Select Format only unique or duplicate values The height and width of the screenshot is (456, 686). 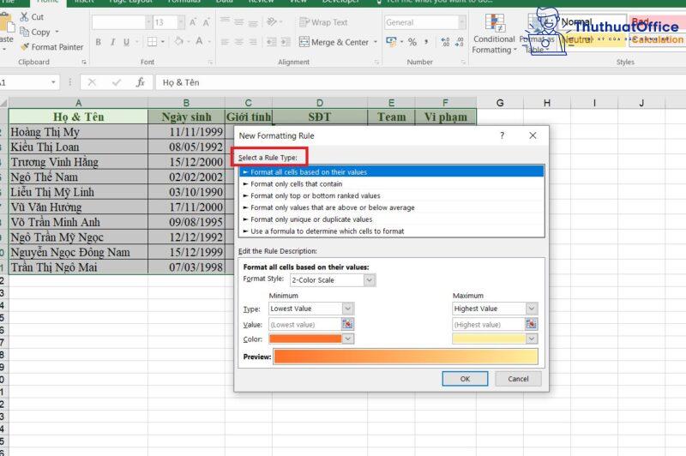(x=392, y=219)
